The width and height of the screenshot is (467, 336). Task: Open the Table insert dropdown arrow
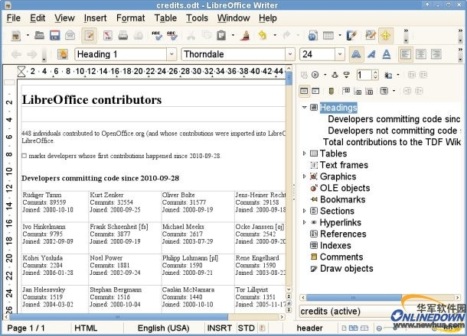pos(340,35)
